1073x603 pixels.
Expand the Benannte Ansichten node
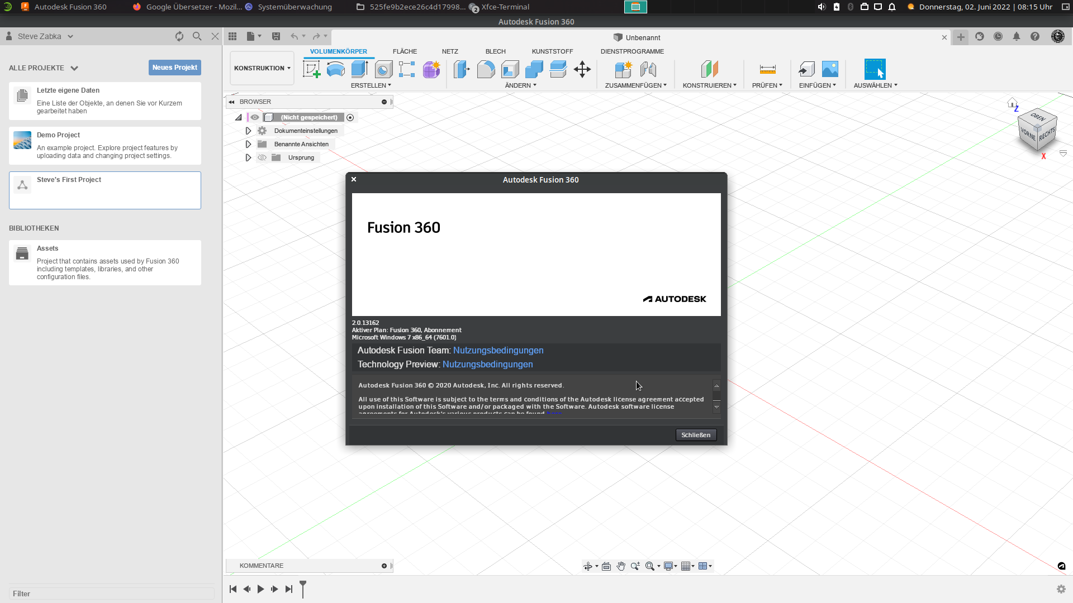click(248, 143)
